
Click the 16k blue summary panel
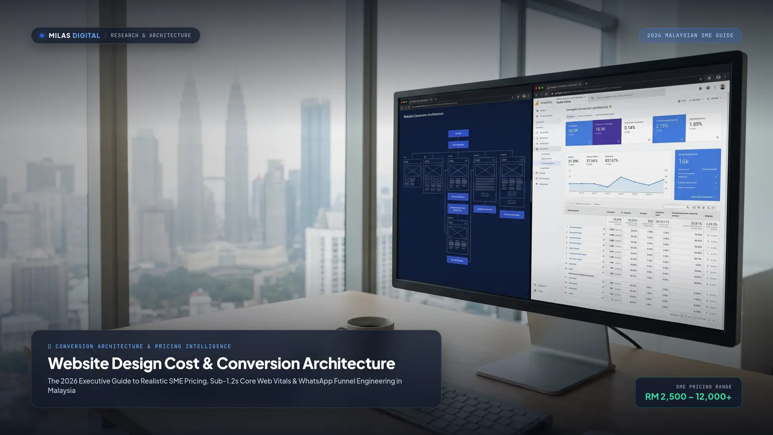tap(698, 175)
